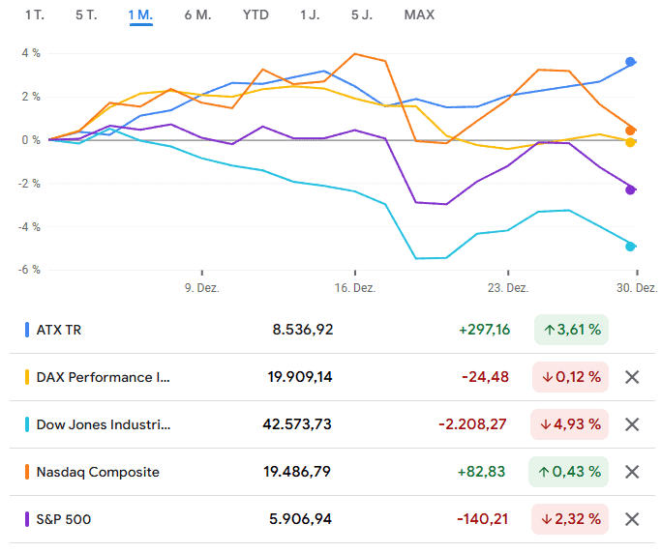This screenshot has width=661, height=553.
Task: Switch chart to 6 M. range
Action: click(197, 15)
